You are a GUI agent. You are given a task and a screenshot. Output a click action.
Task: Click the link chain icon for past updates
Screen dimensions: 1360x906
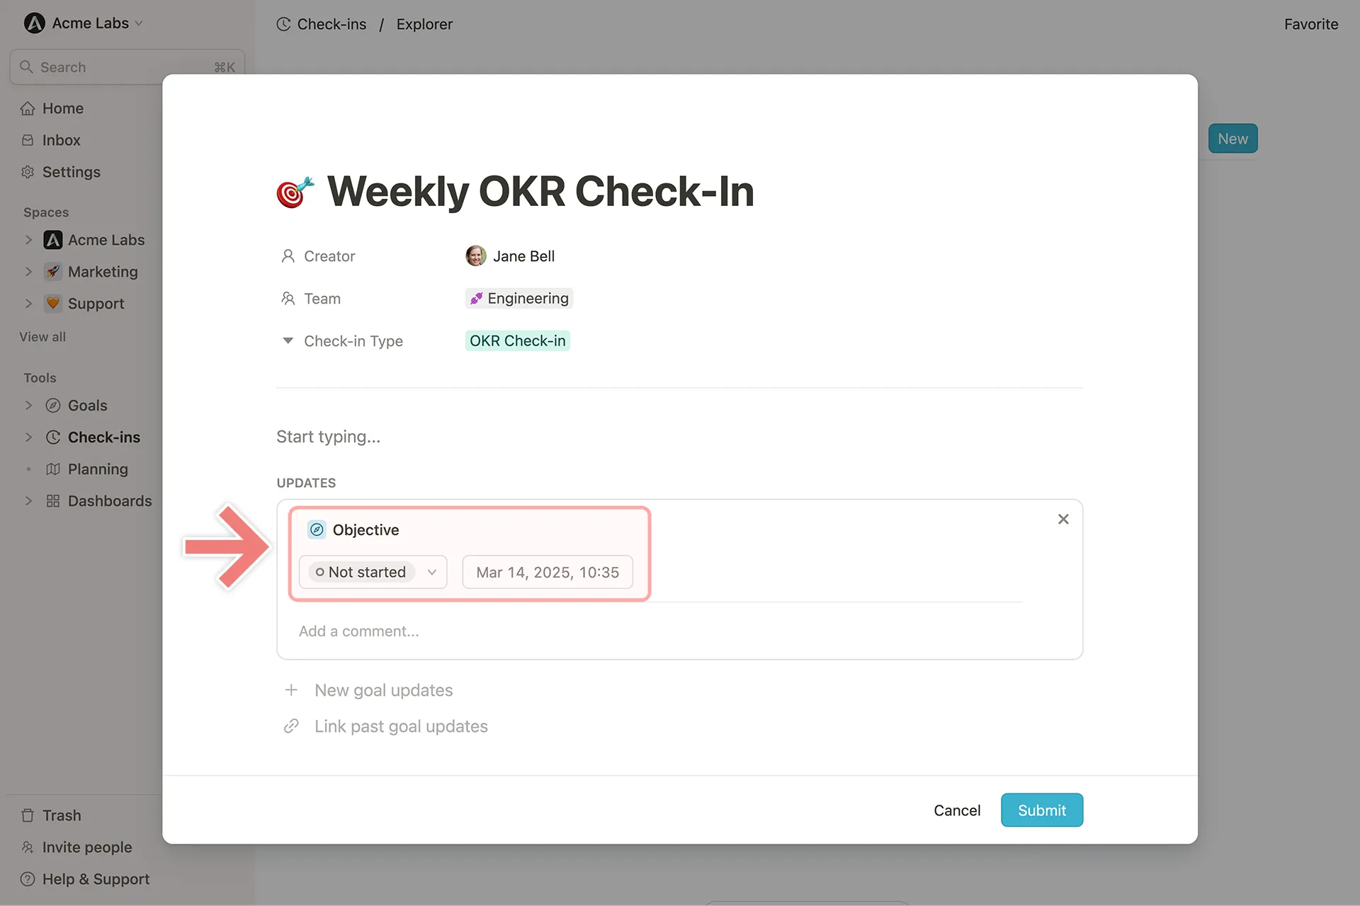[x=291, y=726]
